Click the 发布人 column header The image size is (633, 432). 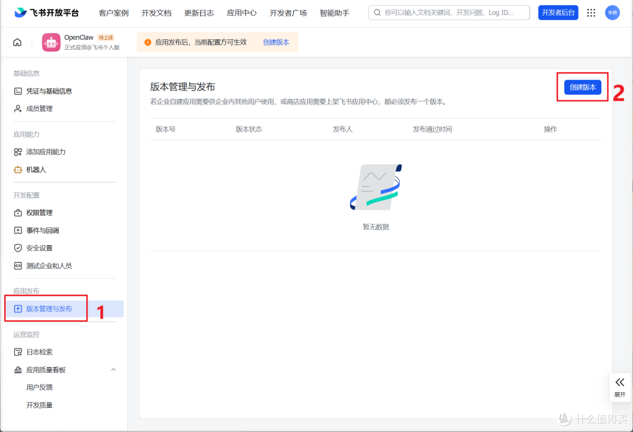click(x=342, y=129)
